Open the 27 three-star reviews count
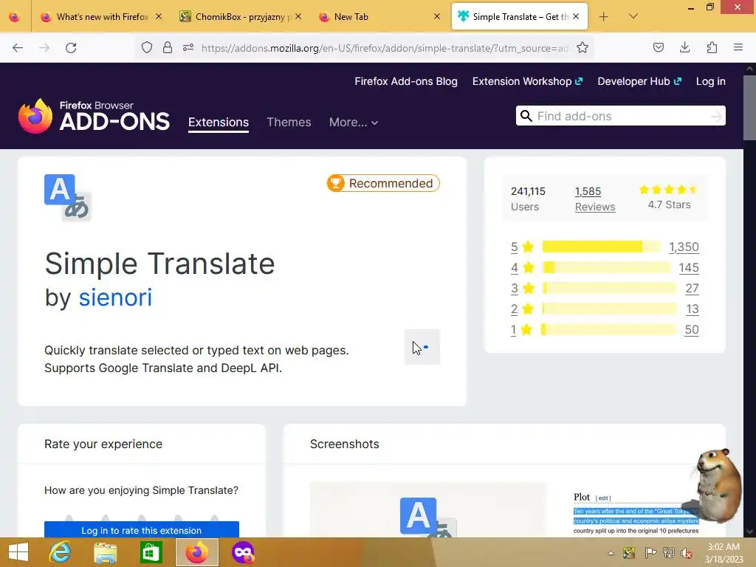Image resolution: width=756 pixels, height=567 pixels. (x=692, y=288)
